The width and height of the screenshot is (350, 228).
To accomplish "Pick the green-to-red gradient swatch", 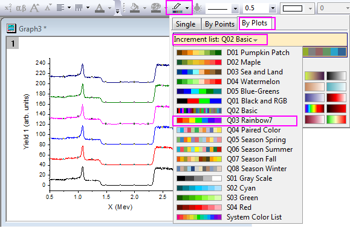I will 336,120.
